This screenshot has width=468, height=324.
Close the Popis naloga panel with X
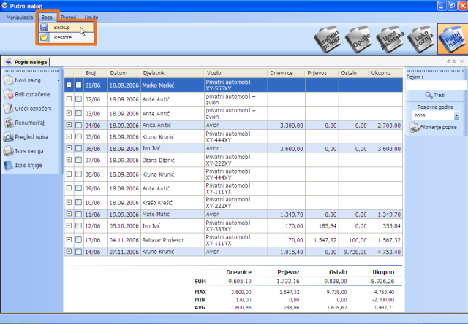point(461,61)
